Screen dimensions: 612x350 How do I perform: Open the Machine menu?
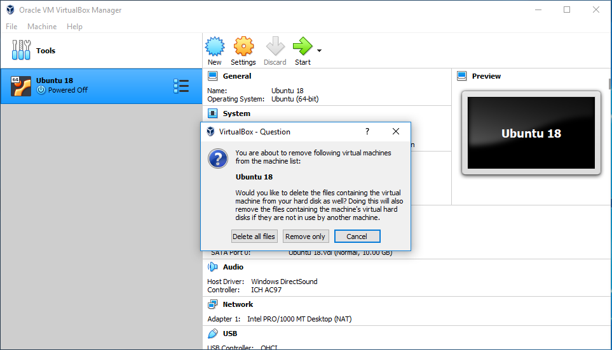pos(42,27)
